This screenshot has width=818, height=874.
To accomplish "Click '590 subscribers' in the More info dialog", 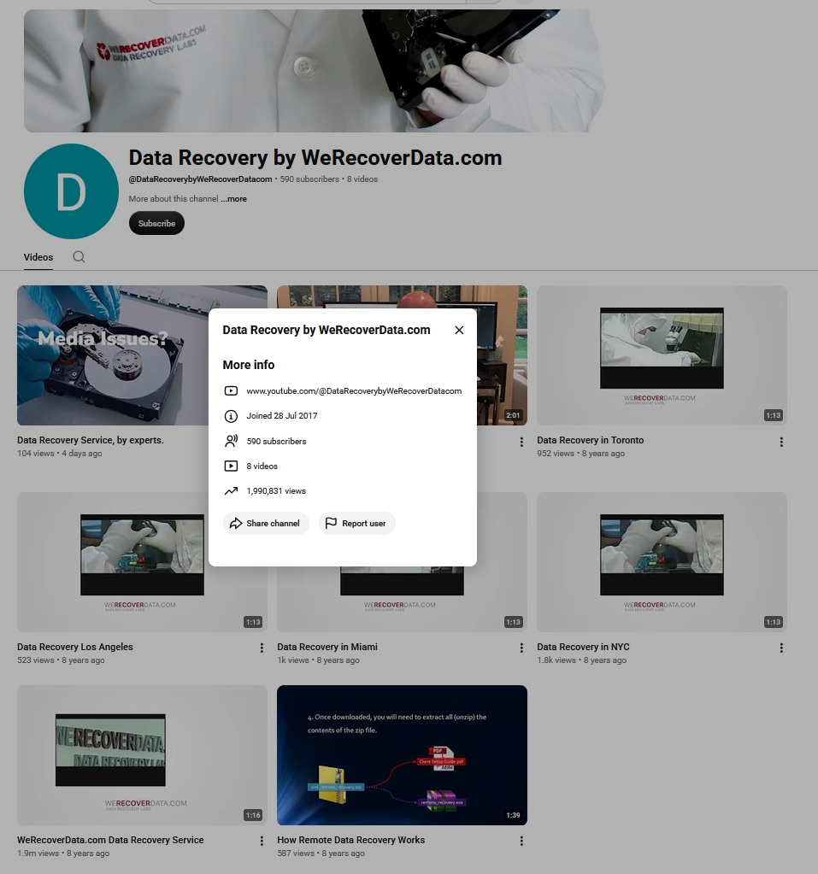I will tap(276, 442).
